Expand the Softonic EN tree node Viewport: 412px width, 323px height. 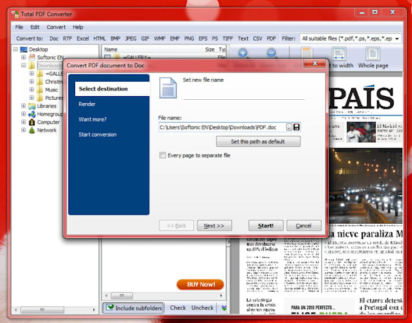click(24, 57)
